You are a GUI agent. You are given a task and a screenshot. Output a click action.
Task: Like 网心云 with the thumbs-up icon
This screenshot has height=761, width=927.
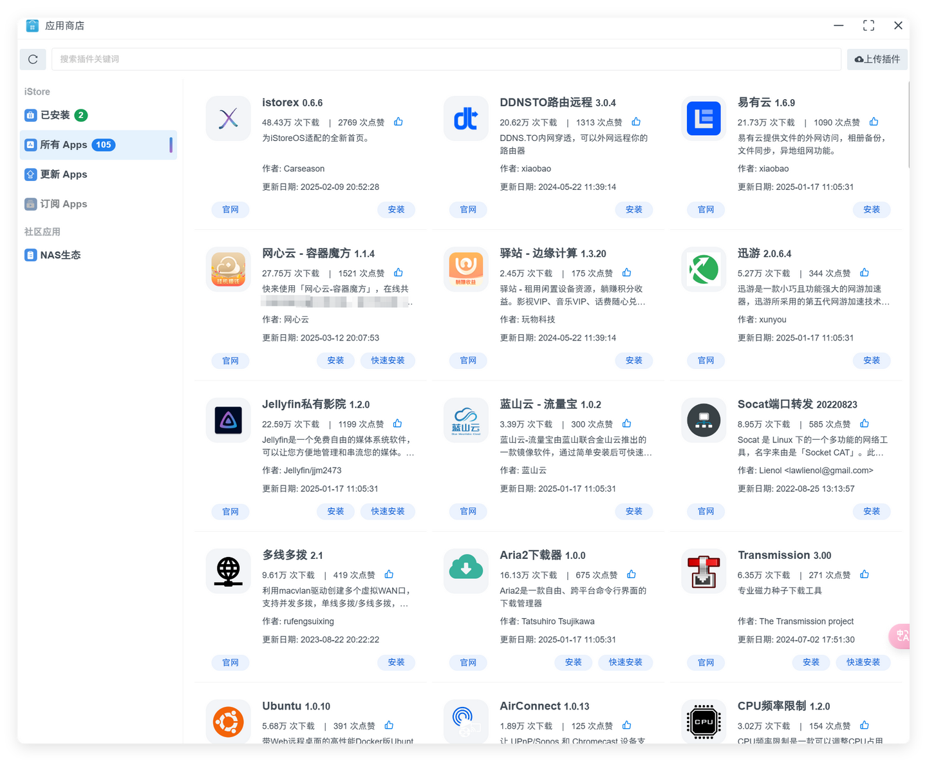398,272
